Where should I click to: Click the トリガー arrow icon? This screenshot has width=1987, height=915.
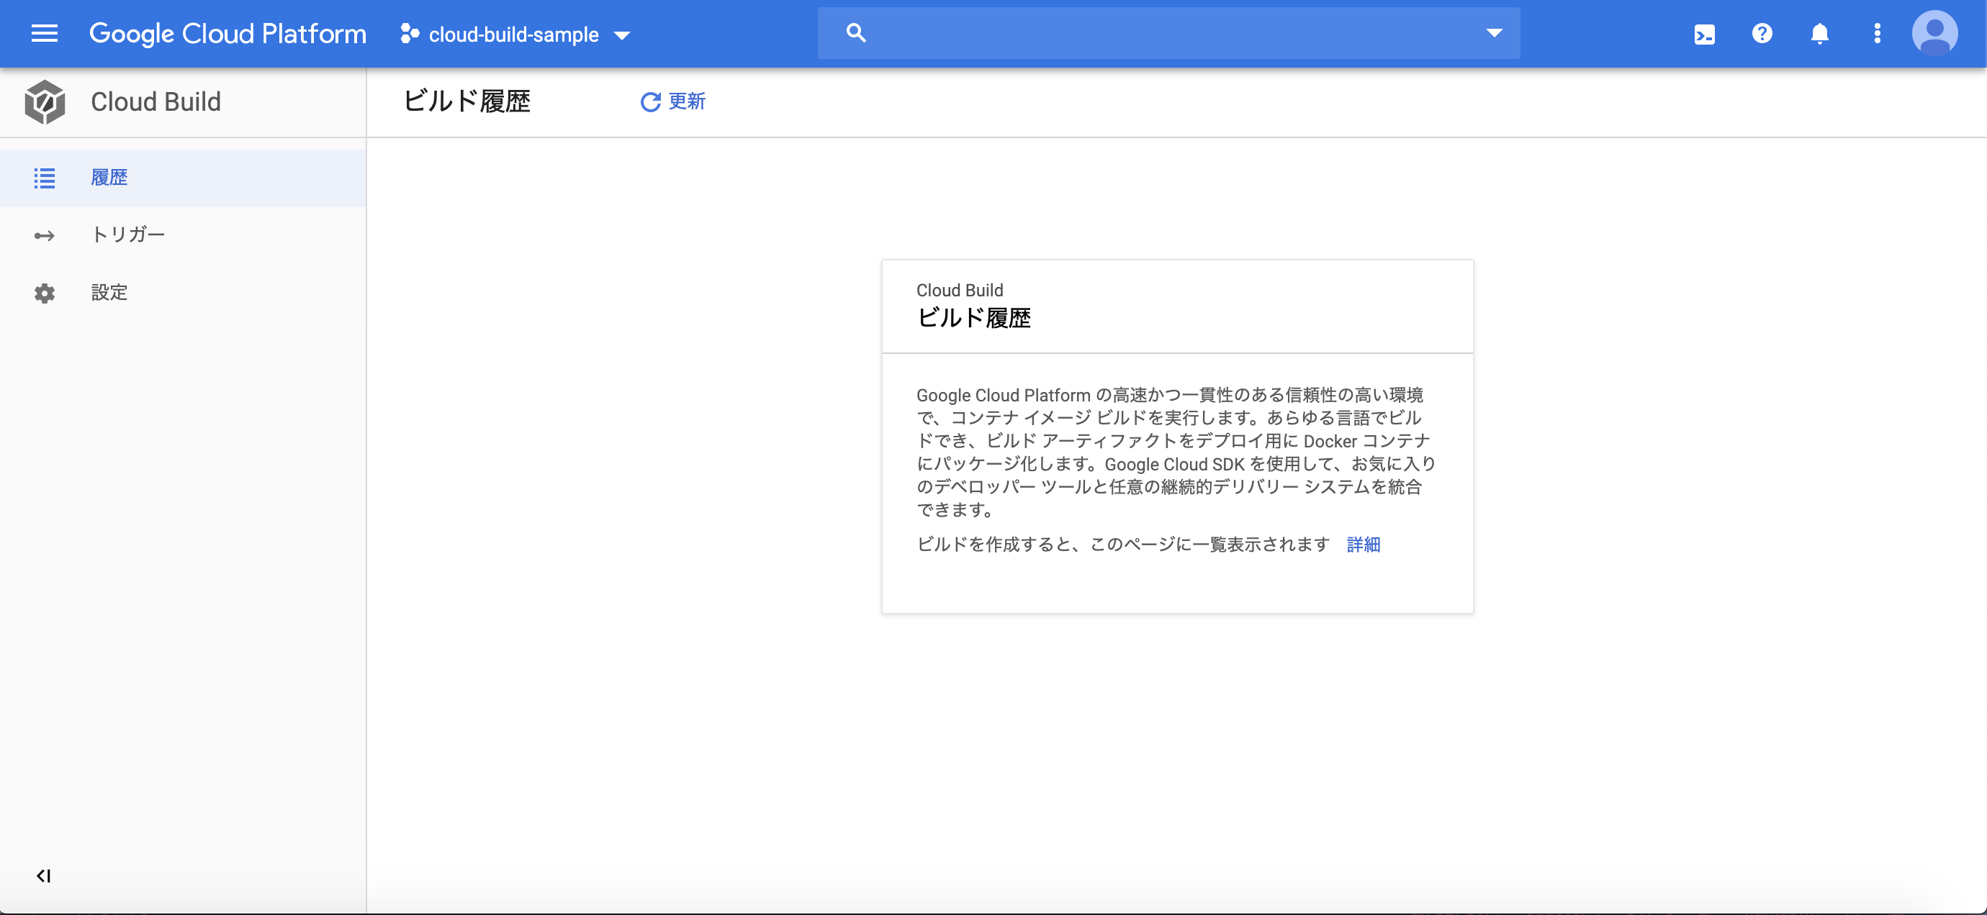point(45,235)
